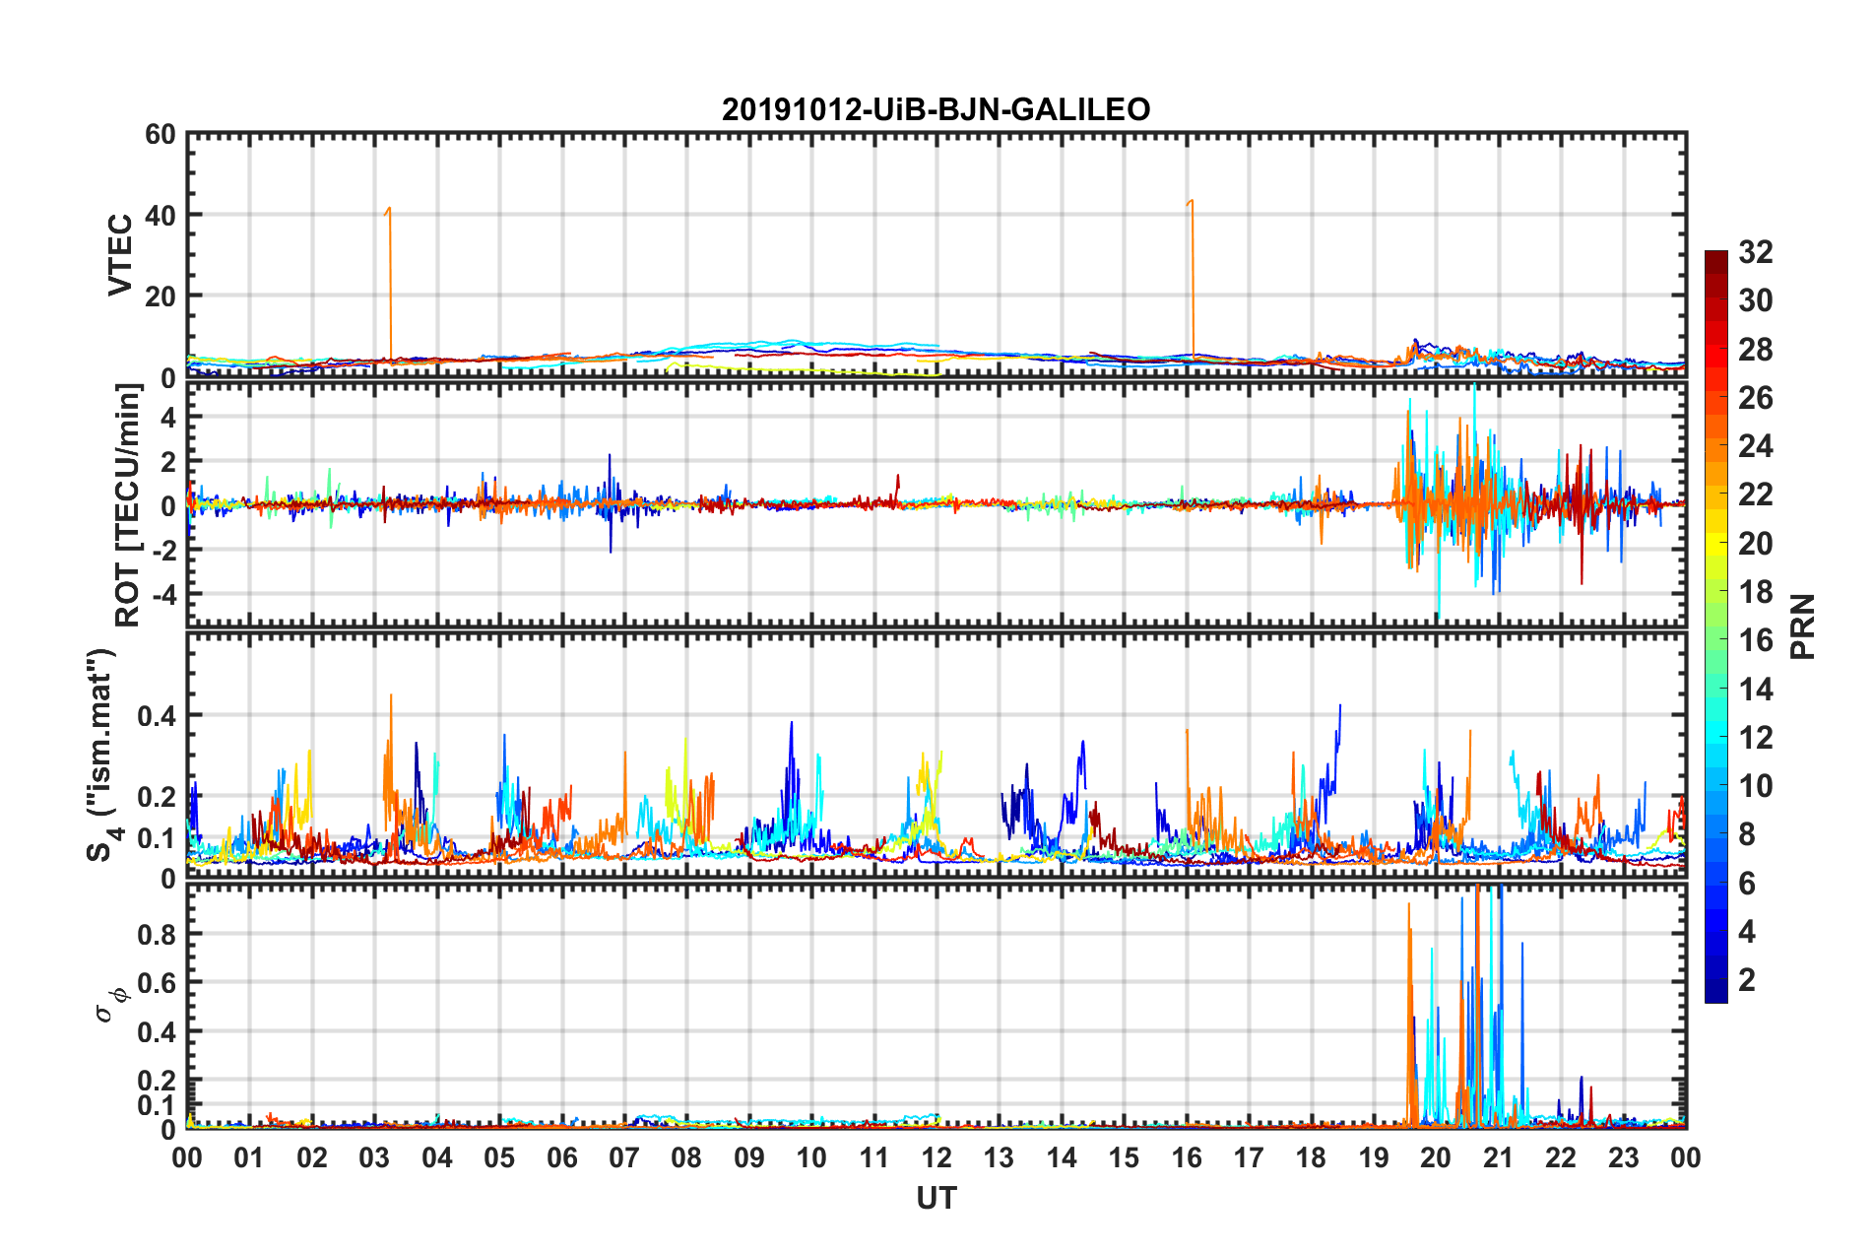Select the "0.6" tick on the sigma-phi axis
1873x1253 pixels.
pyautogui.click(x=157, y=983)
